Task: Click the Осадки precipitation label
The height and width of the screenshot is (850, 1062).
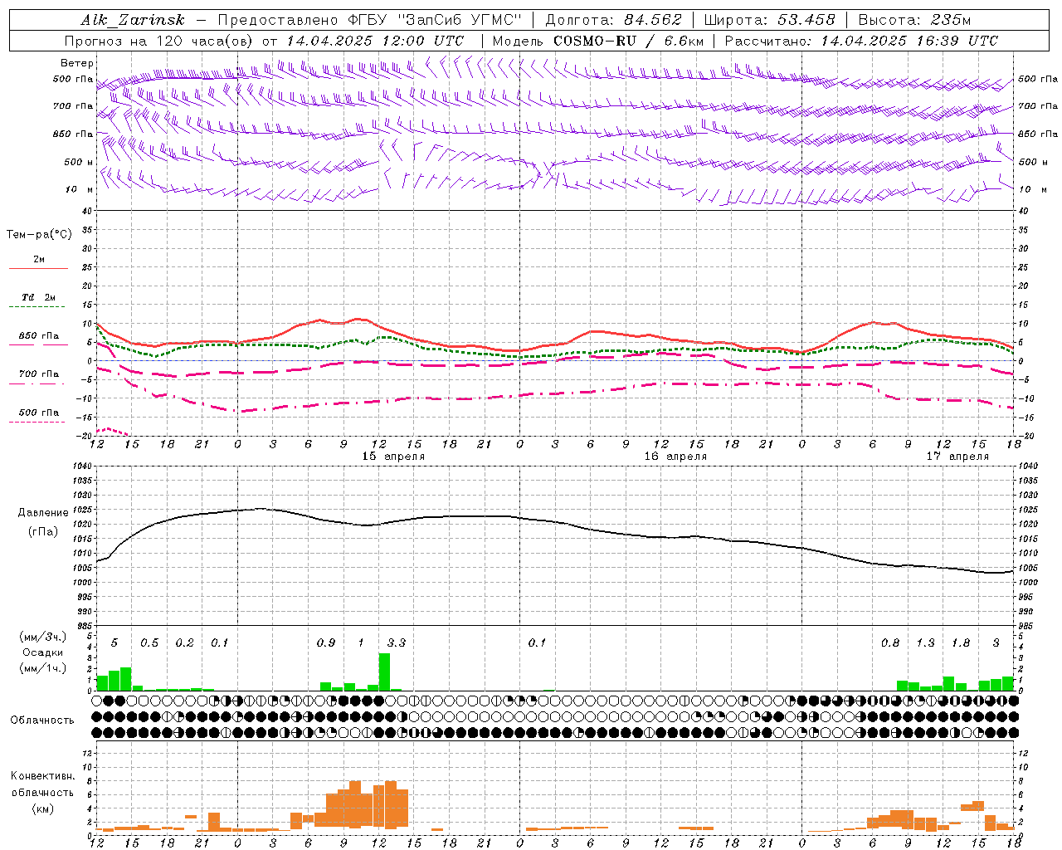Action: click(x=43, y=652)
